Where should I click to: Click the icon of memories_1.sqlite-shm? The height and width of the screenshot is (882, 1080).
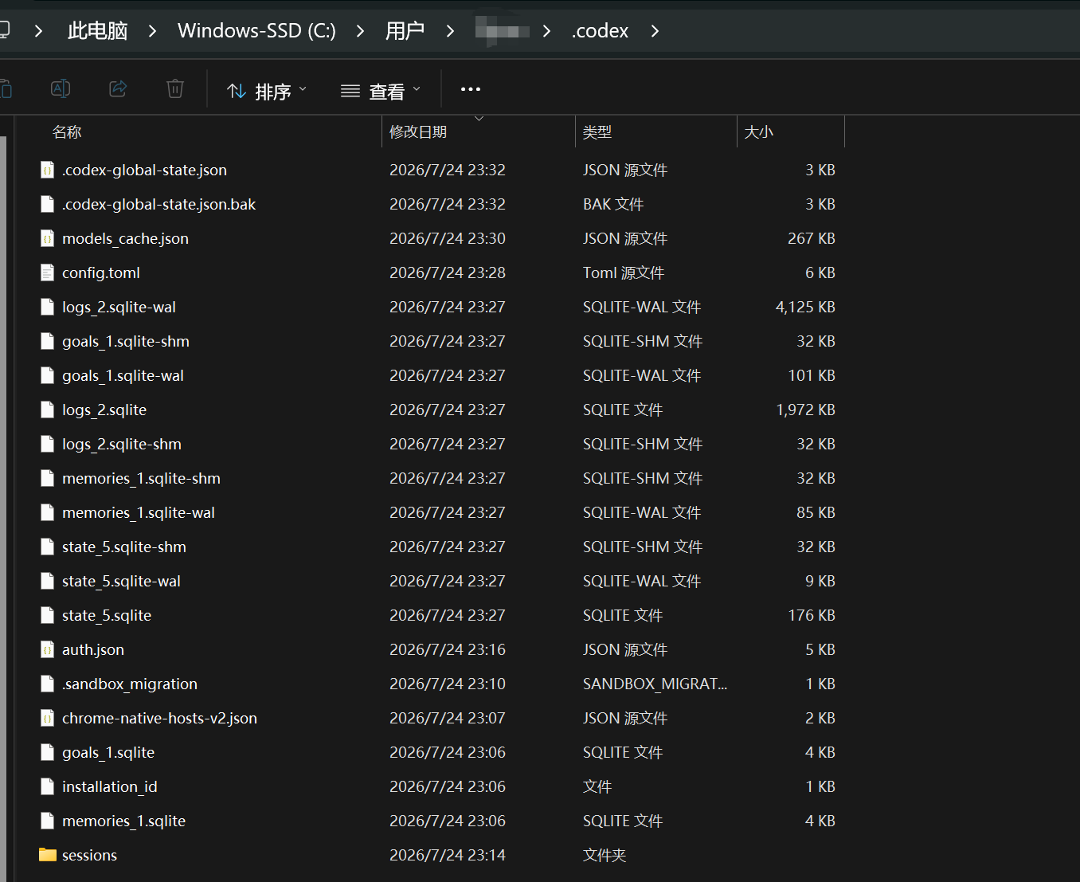[48, 478]
